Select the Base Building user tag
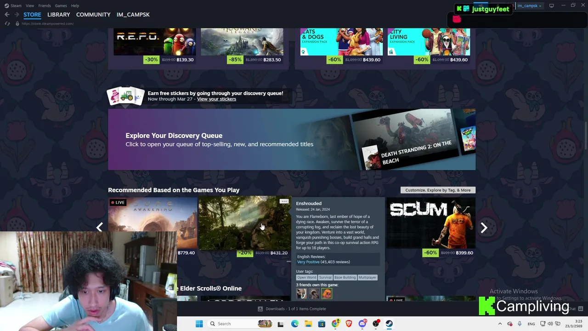588x331 pixels. pos(345,277)
